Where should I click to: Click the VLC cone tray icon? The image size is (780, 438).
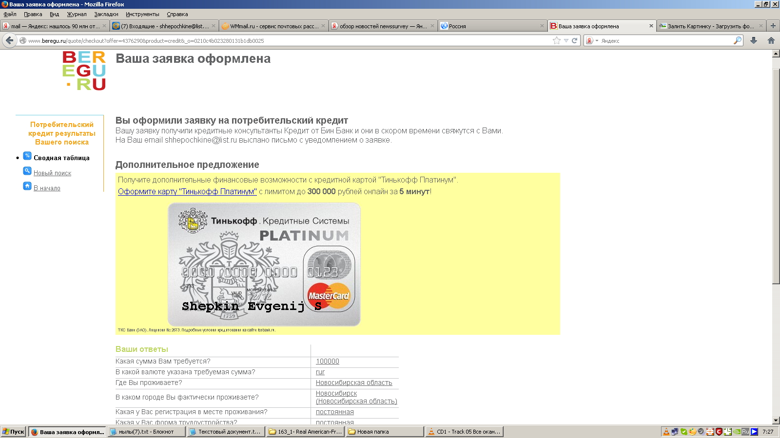tap(666, 432)
